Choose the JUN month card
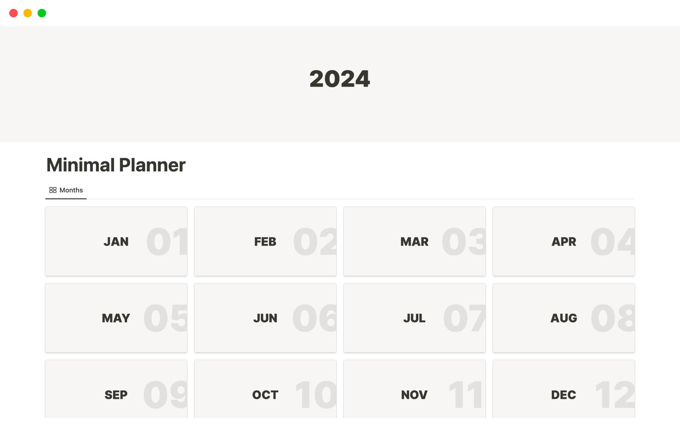680x425 pixels. pos(265,318)
